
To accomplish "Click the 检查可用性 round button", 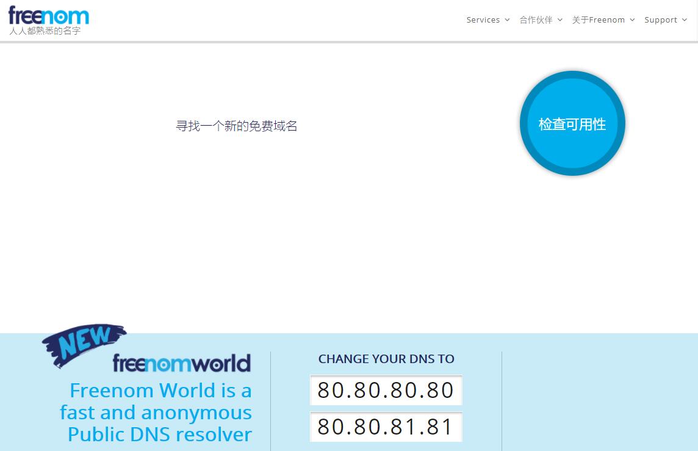I will pos(572,123).
